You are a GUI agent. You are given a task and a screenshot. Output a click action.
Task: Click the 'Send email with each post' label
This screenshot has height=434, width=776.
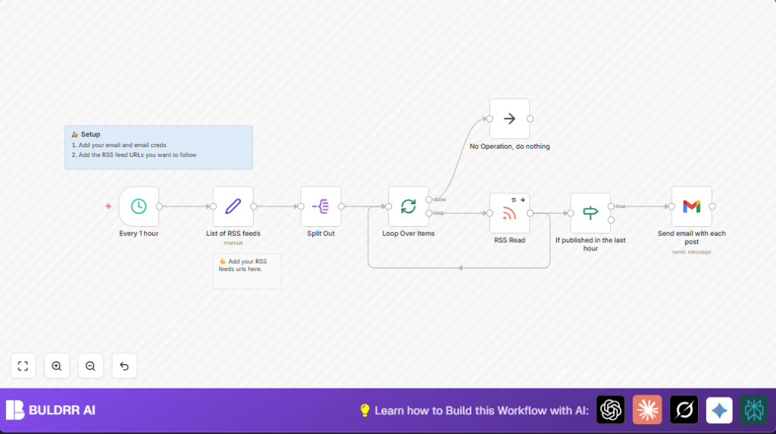click(x=691, y=237)
